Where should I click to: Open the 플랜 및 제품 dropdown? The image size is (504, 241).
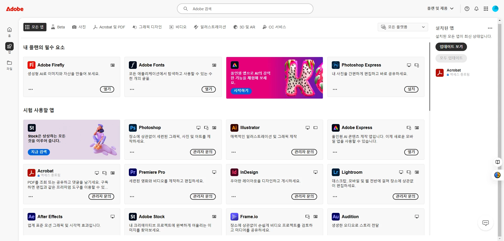click(x=440, y=8)
